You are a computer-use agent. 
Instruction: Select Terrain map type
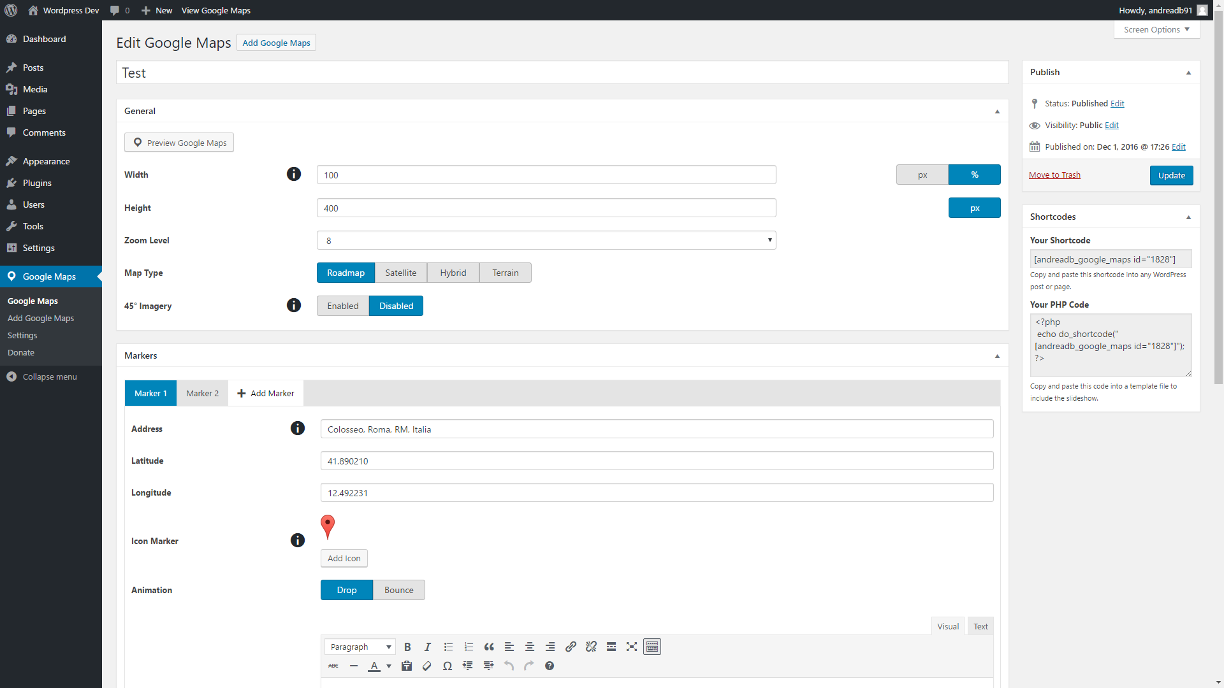[x=506, y=273]
